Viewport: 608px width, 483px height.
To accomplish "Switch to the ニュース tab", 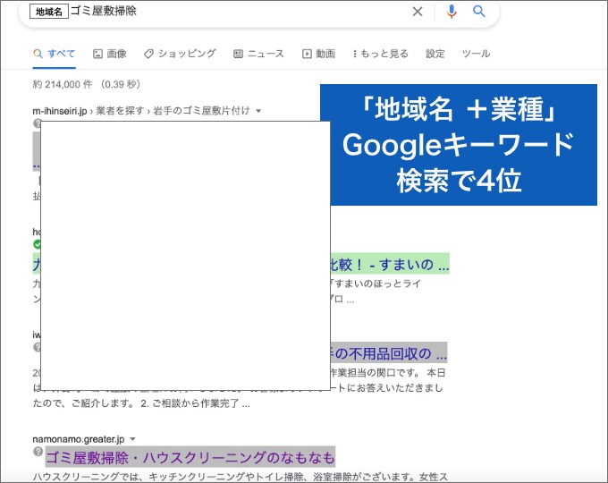I will [x=258, y=54].
